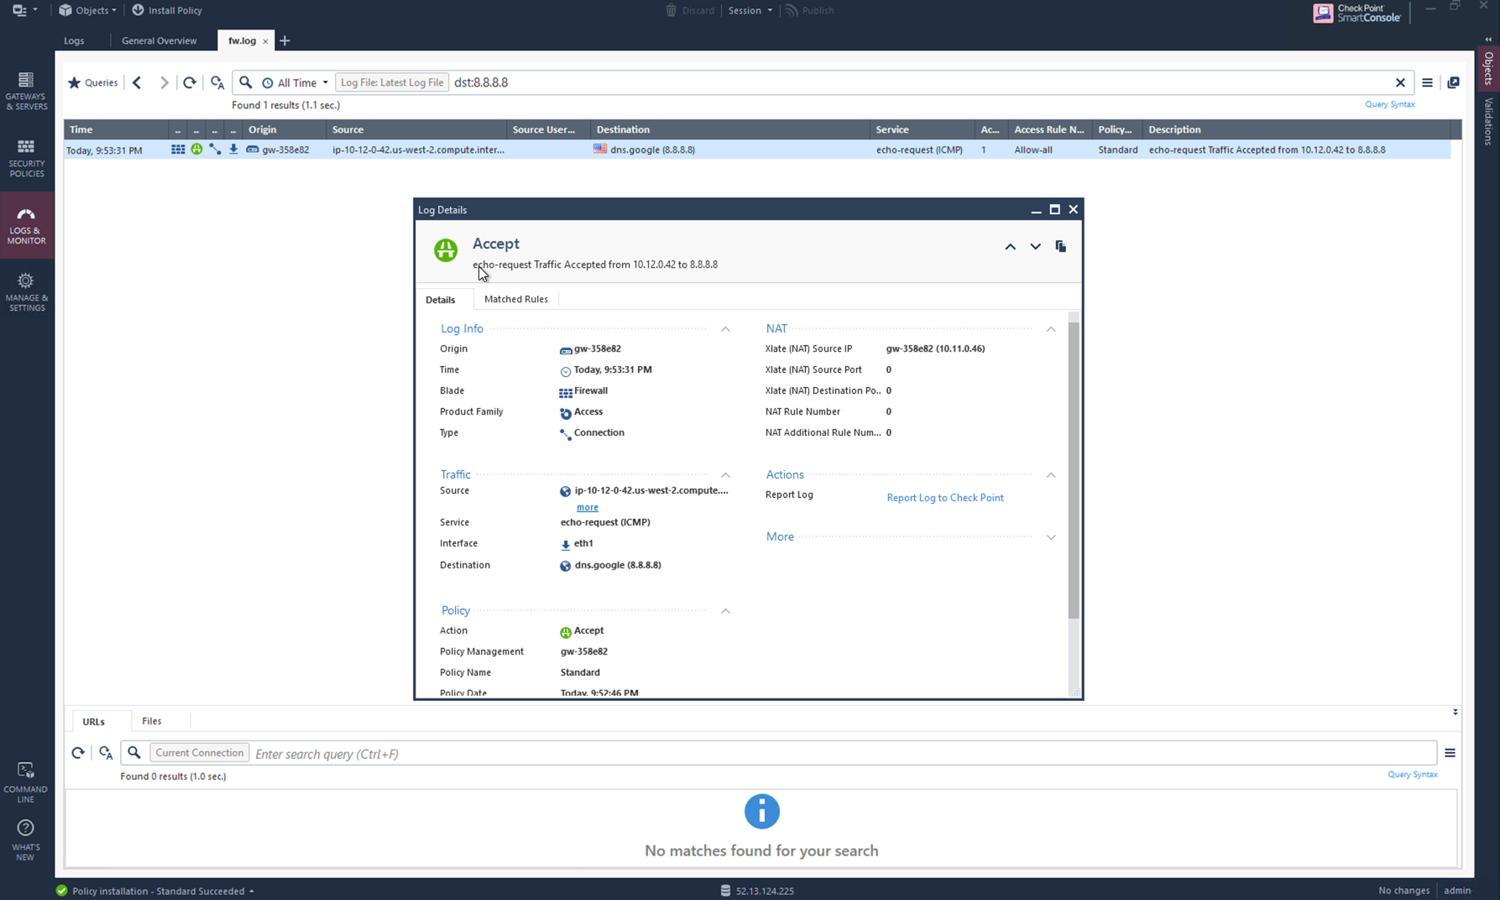This screenshot has width=1500, height=900.
Task: Open query results in a new window
Action: coord(1454,82)
